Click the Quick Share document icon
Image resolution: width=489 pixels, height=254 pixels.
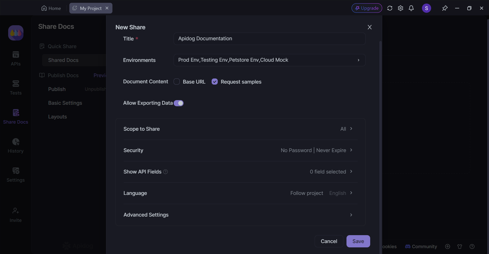(42, 46)
